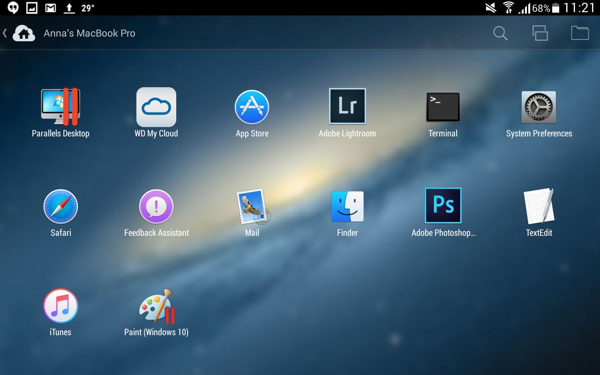Tap the cloud home icon
Viewport: 600px width, 375px height.
pos(24,33)
